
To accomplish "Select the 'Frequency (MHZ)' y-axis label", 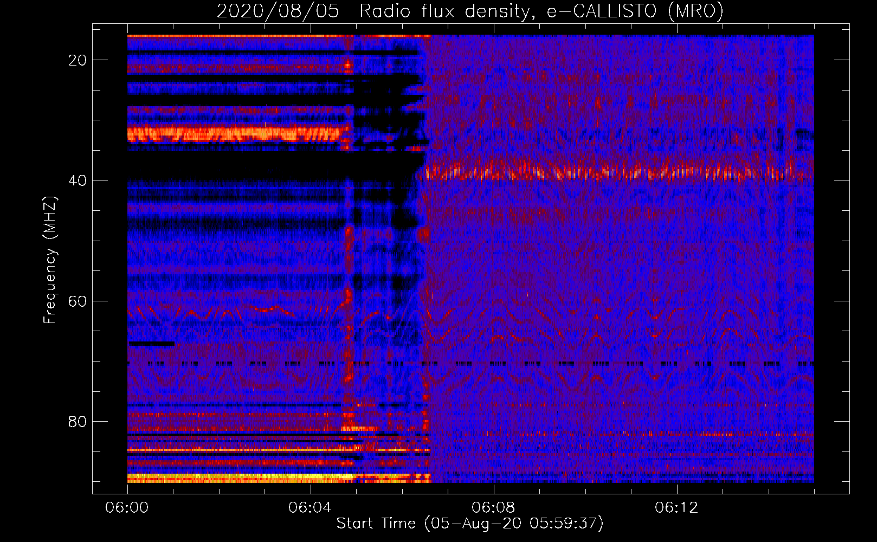I will (49, 260).
